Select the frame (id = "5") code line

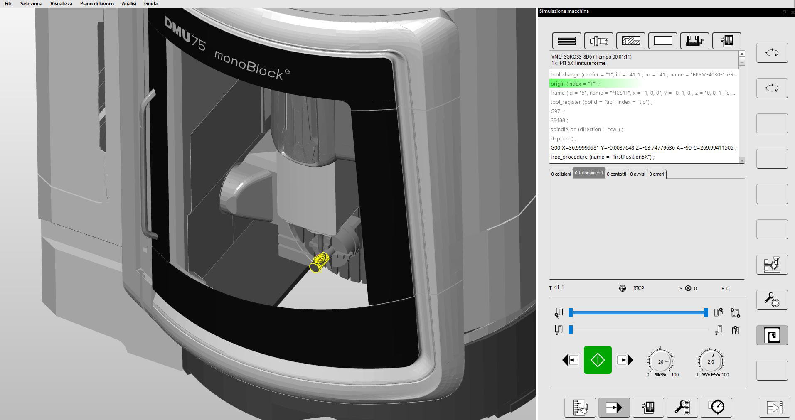644,93
